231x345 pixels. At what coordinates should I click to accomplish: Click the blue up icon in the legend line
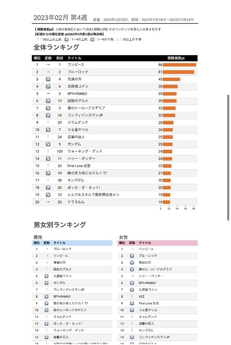click(x=66, y=39)
